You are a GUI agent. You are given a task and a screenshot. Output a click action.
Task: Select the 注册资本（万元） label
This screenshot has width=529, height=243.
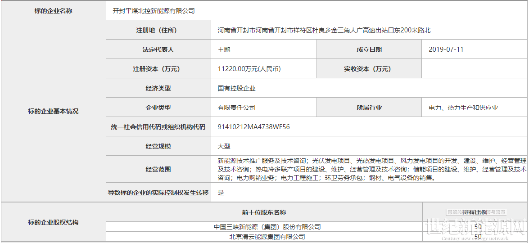158,69
